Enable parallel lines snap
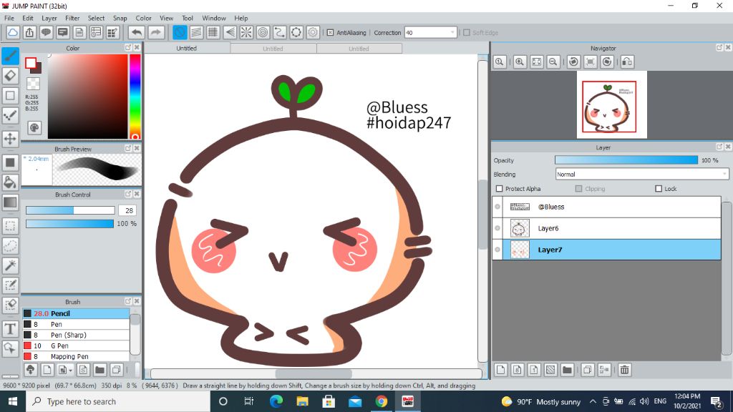 click(x=196, y=33)
